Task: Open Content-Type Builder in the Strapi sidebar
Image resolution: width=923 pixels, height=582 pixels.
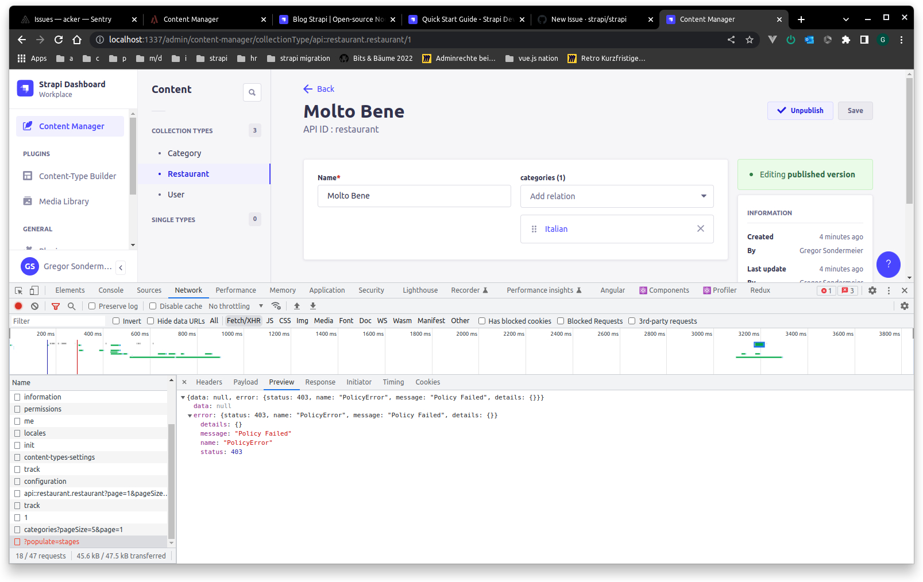Action: tap(77, 176)
